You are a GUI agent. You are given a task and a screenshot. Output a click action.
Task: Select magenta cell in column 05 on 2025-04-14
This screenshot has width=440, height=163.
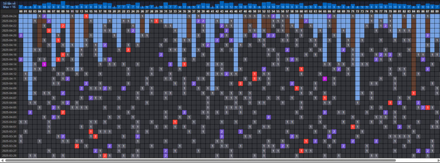(x=44, y=64)
